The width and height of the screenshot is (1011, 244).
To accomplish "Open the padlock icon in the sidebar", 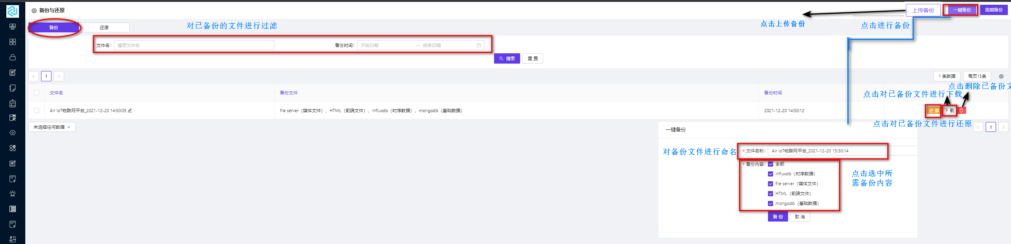I will [x=13, y=57].
